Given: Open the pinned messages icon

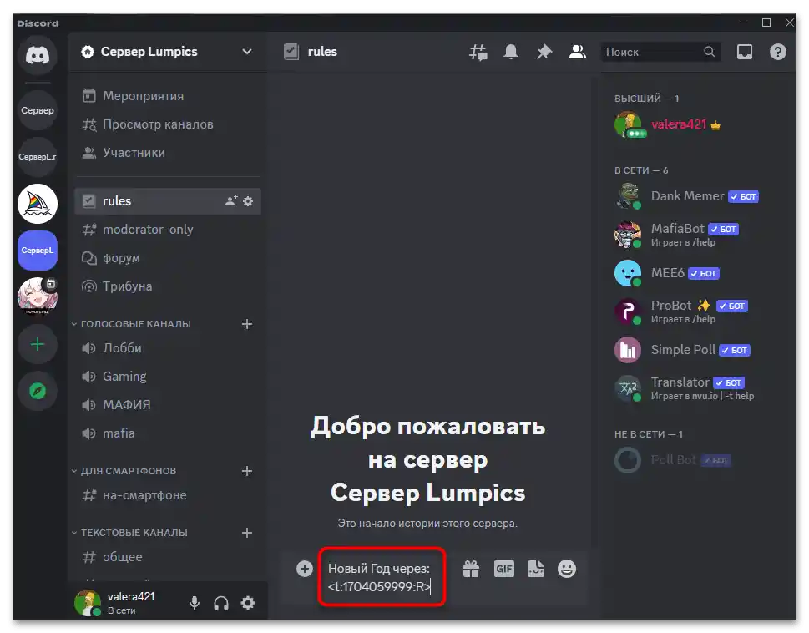Looking at the screenshot, I should 544,51.
